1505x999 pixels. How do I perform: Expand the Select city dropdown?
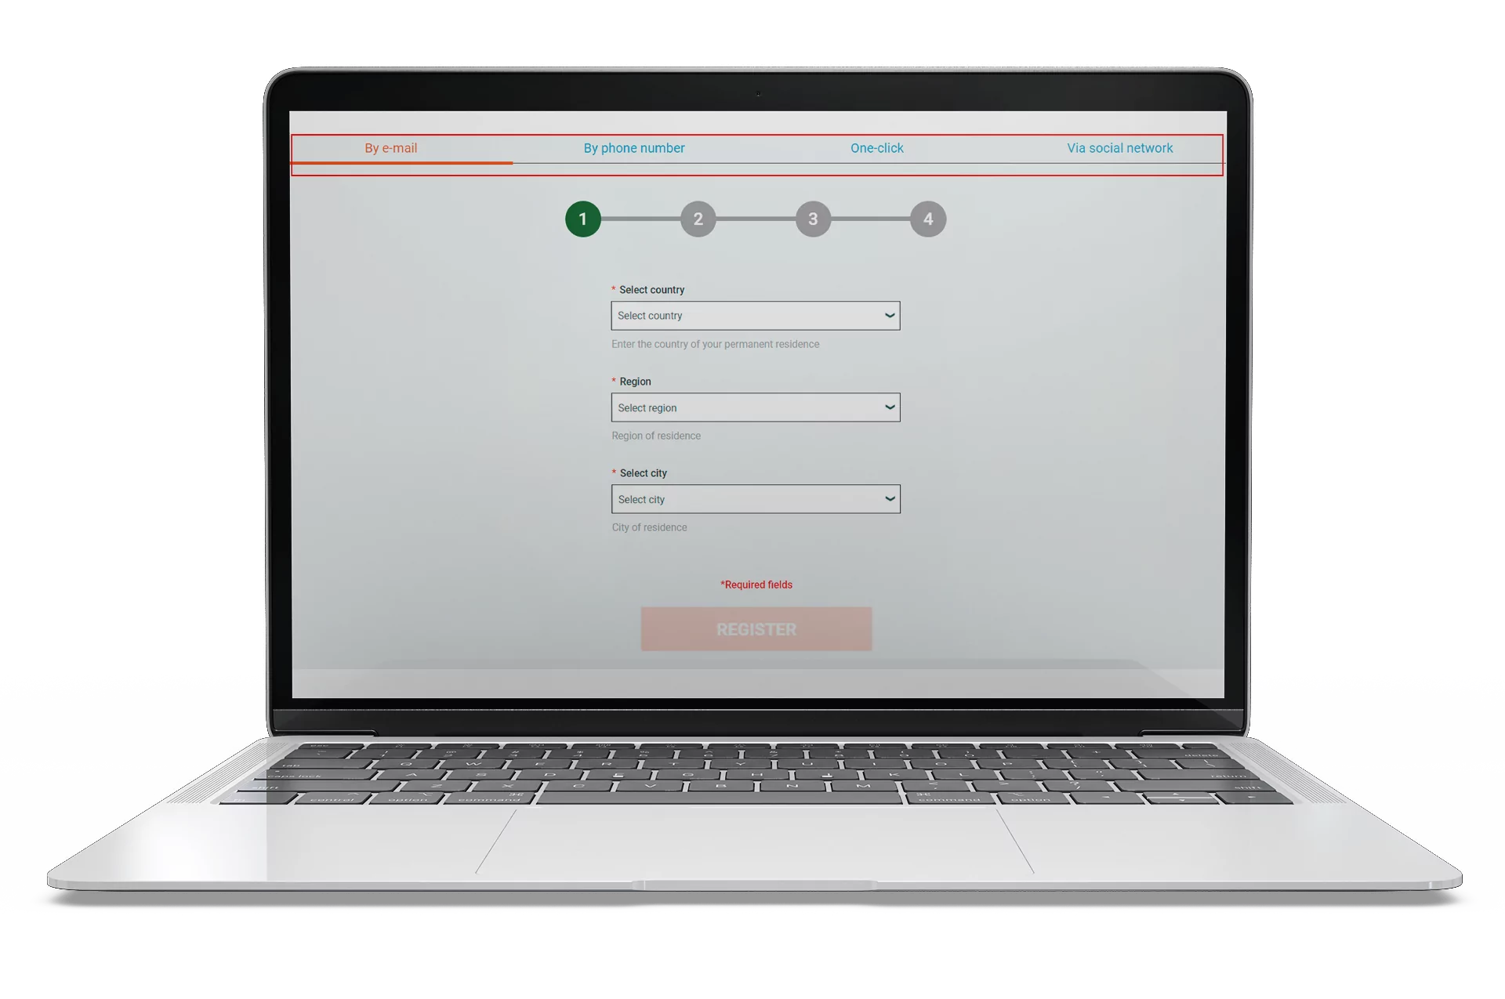coord(887,498)
